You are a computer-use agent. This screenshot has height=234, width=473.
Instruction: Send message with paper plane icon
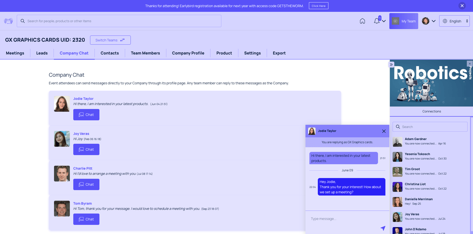(383, 228)
